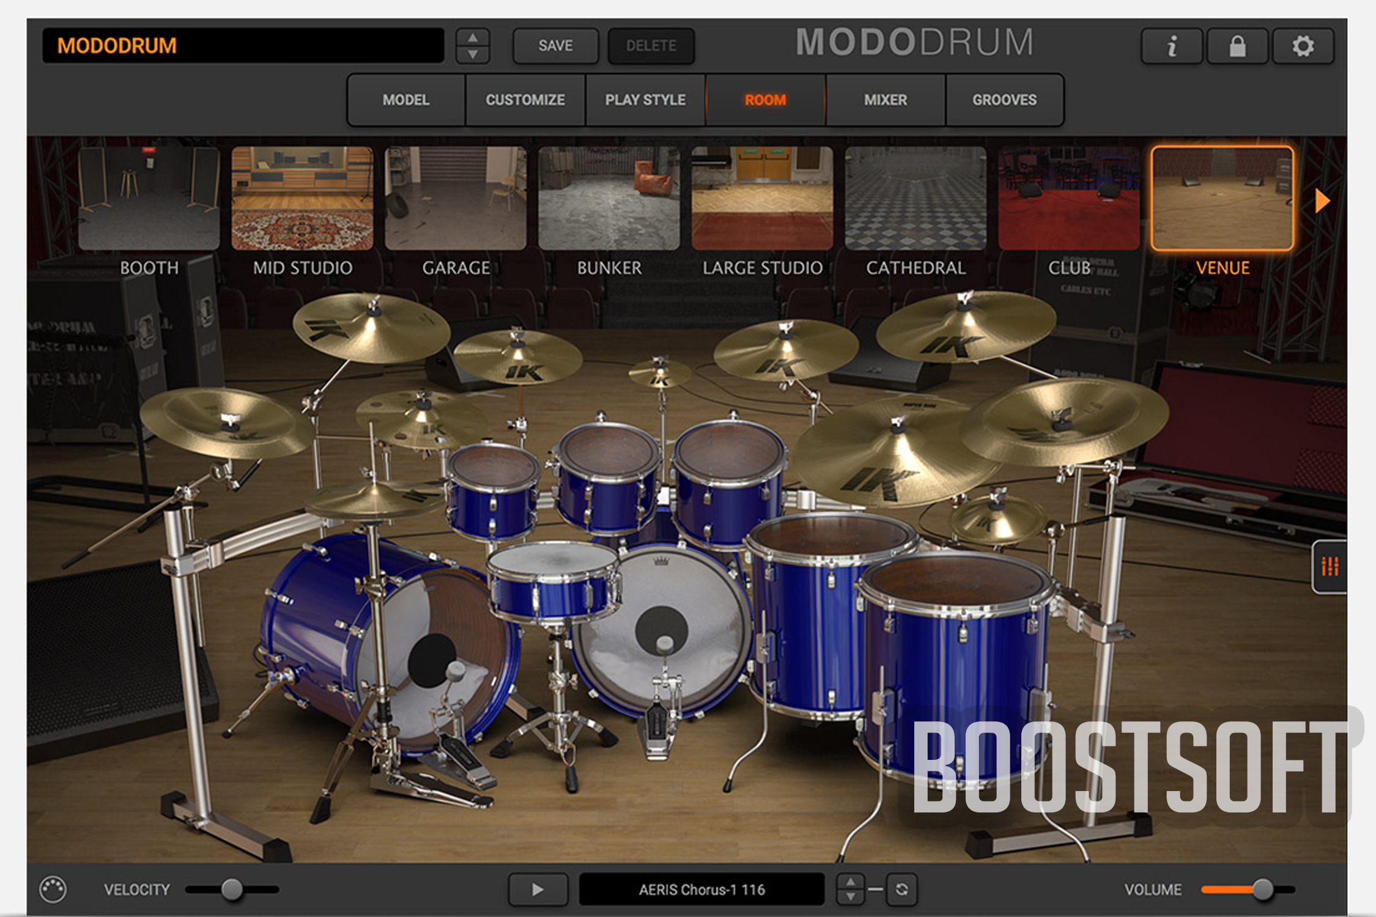Adjust the VOLUME slider

click(1248, 889)
